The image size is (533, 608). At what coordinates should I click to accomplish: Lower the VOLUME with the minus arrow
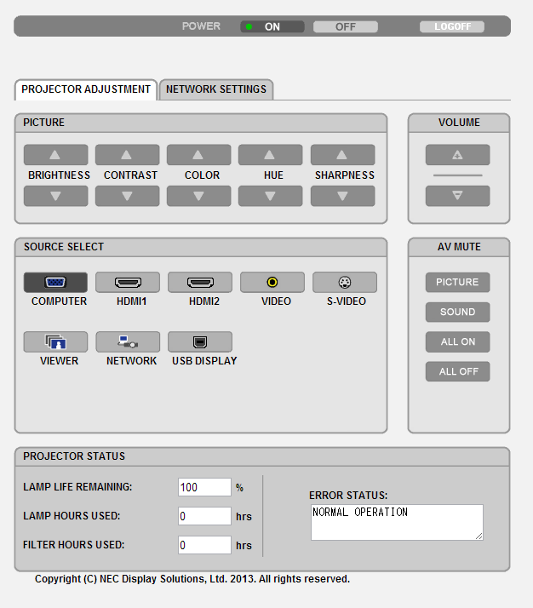pyautogui.click(x=457, y=196)
